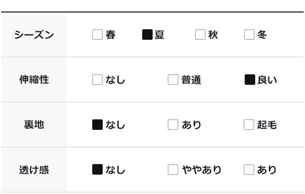Tick the 伸縮性 普通 checkbox

click(x=173, y=80)
